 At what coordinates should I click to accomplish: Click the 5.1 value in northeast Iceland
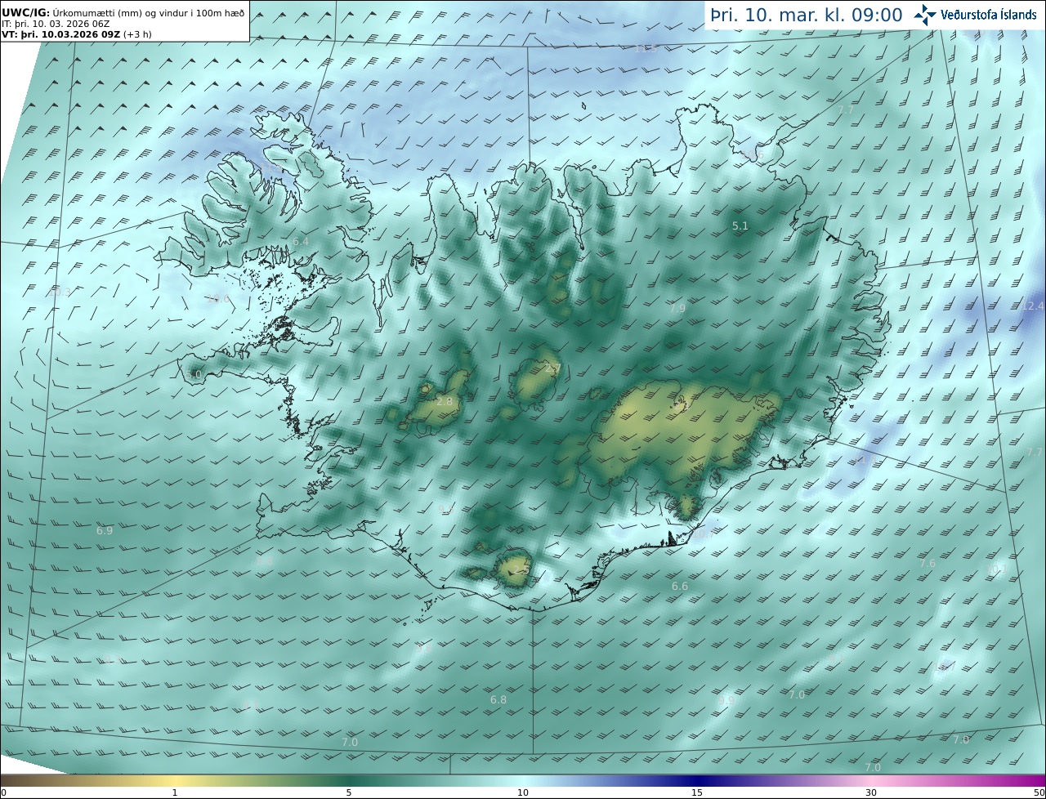point(740,226)
